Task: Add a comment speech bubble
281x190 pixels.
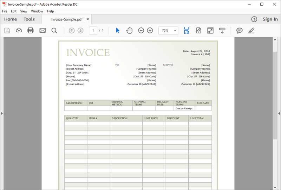Action: coord(240,31)
